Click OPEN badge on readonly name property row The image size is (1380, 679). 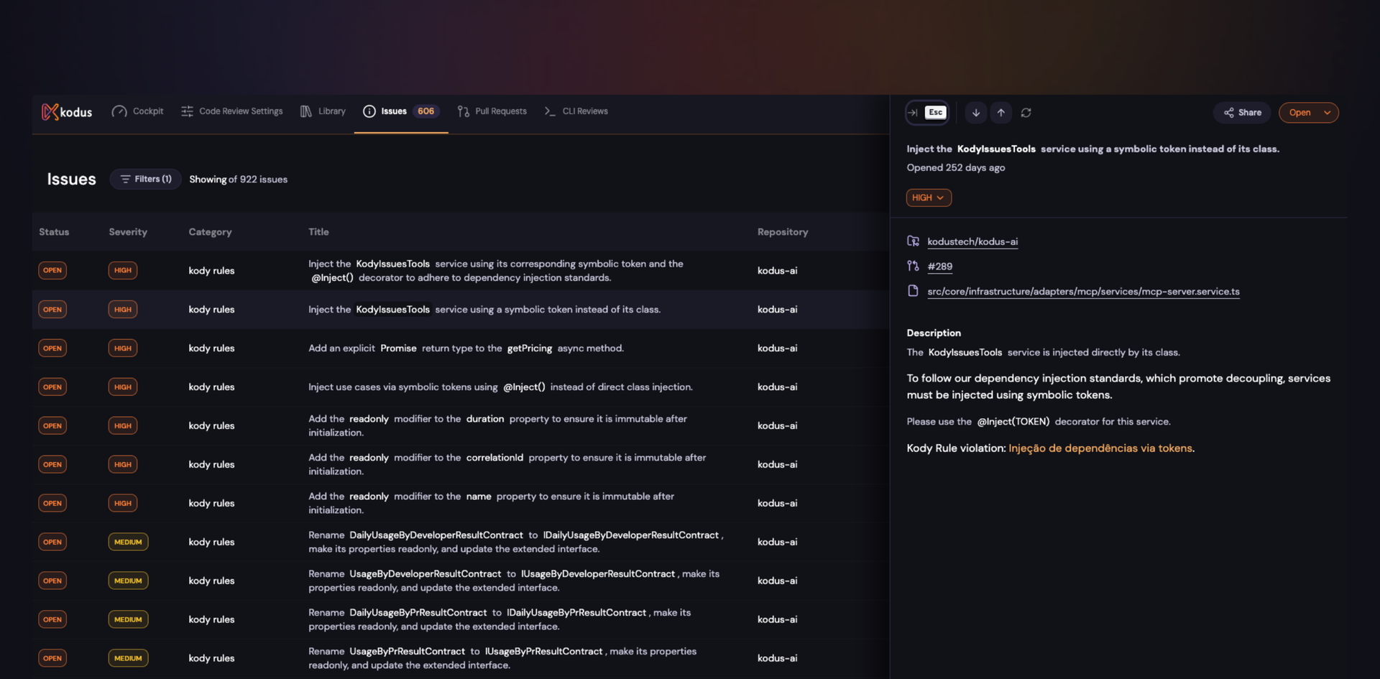[52, 504]
